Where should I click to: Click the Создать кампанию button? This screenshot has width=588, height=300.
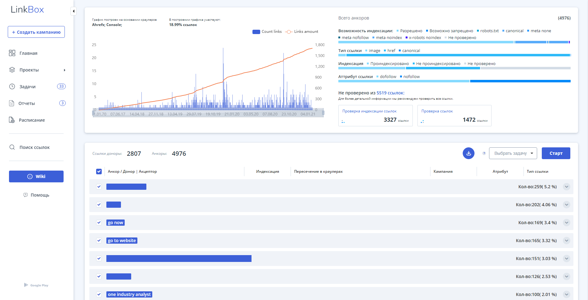36,32
